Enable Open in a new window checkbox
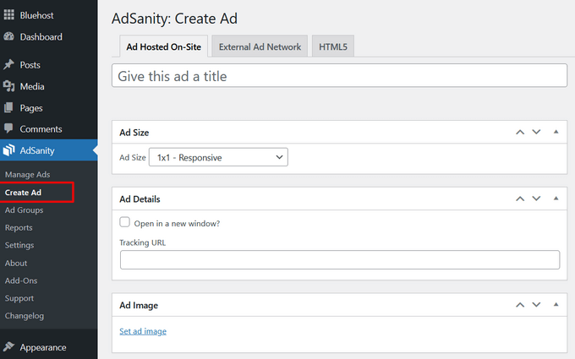 (x=125, y=223)
